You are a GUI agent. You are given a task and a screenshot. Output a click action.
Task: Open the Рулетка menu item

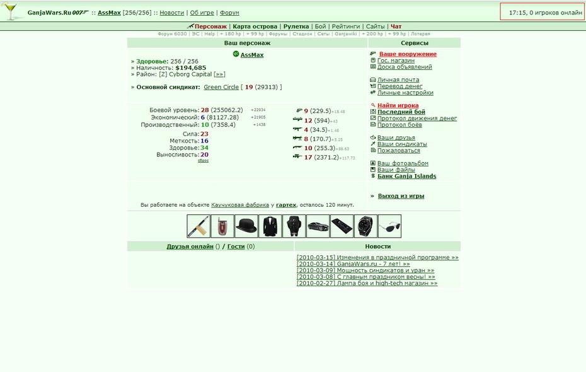pyautogui.click(x=296, y=26)
